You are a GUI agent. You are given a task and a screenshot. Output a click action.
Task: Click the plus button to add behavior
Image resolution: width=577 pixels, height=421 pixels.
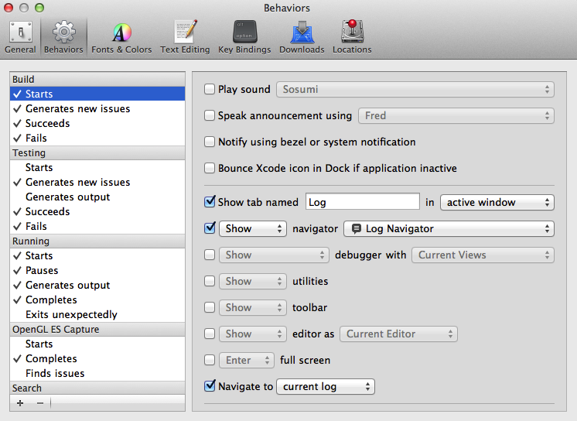pyautogui.click(x=20, y=403)
